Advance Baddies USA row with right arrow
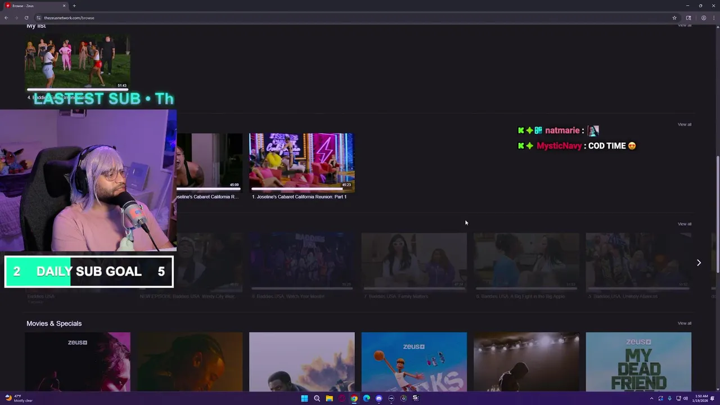This screenshot has height=405, width=720. tap(699, 263)
